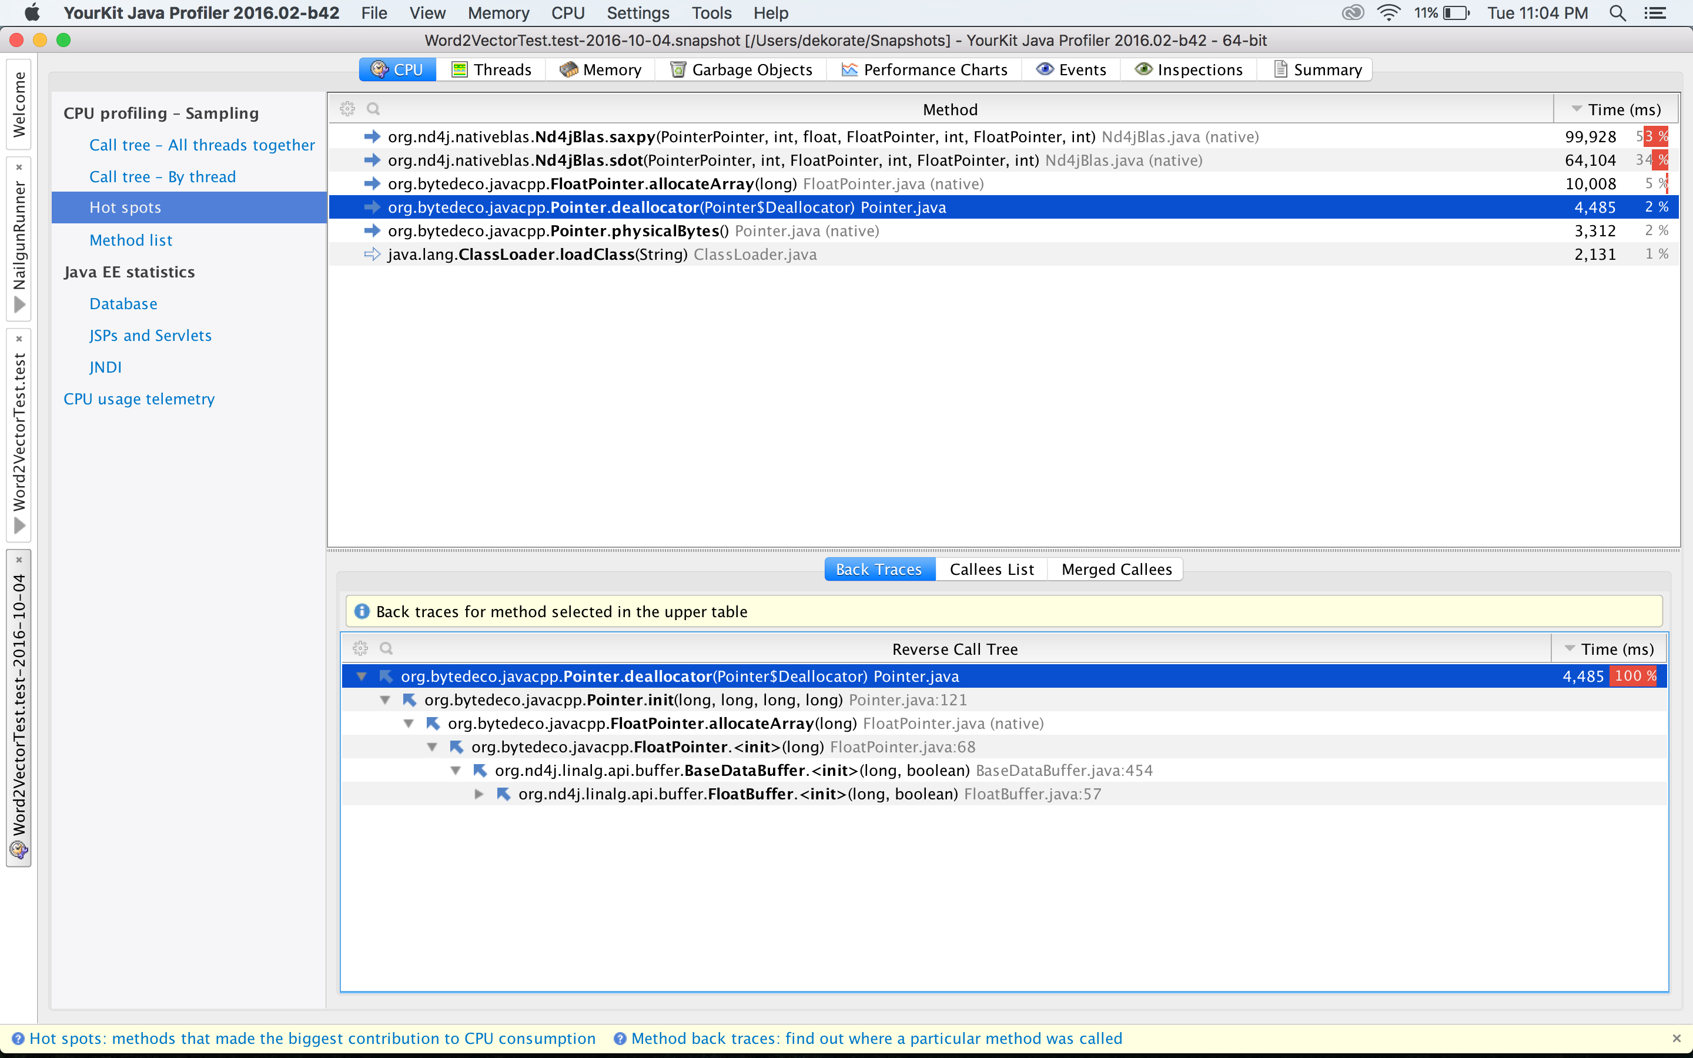
Task: Open the Performance Charts tab
Action: coord(924,69)
